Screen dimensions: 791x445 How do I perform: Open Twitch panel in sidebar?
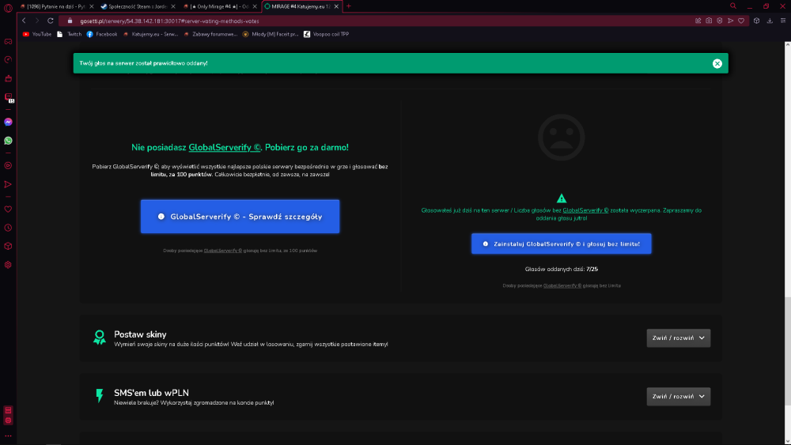tap(8, 97)
